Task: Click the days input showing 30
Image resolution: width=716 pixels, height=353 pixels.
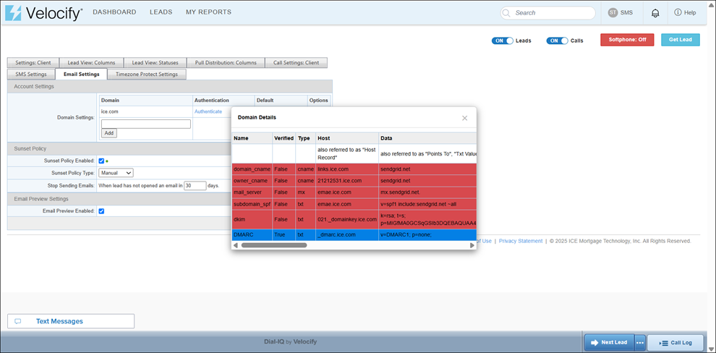Action: point(195,186)
